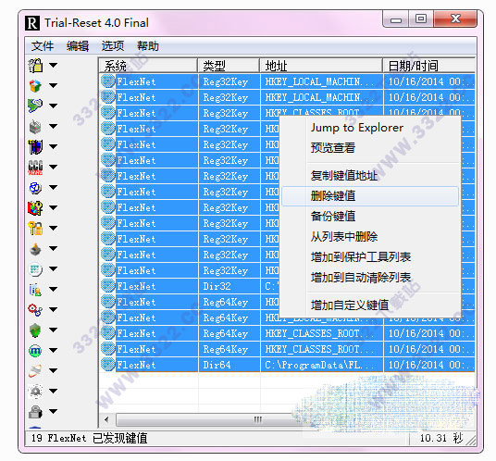
Task: Click the Dir64 type cell
Action: click(x=229, y=365)
